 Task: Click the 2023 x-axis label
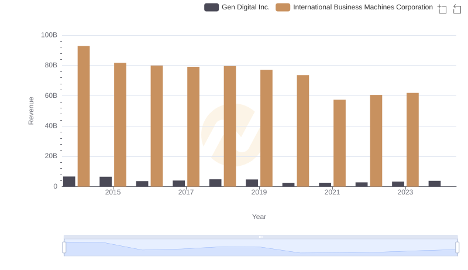click(x=405, y=192)
